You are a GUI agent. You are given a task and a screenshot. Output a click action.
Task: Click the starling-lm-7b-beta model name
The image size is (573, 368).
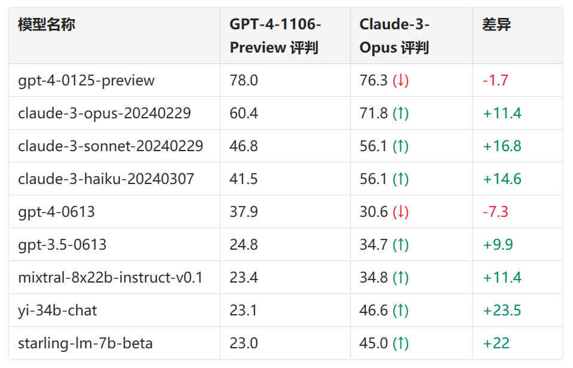point(85,344)
